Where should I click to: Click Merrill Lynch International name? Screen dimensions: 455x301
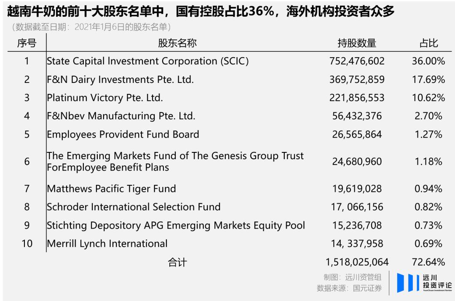tap(107, 243)
